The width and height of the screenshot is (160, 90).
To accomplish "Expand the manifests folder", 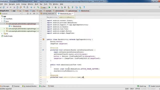I will click(2, 19).
